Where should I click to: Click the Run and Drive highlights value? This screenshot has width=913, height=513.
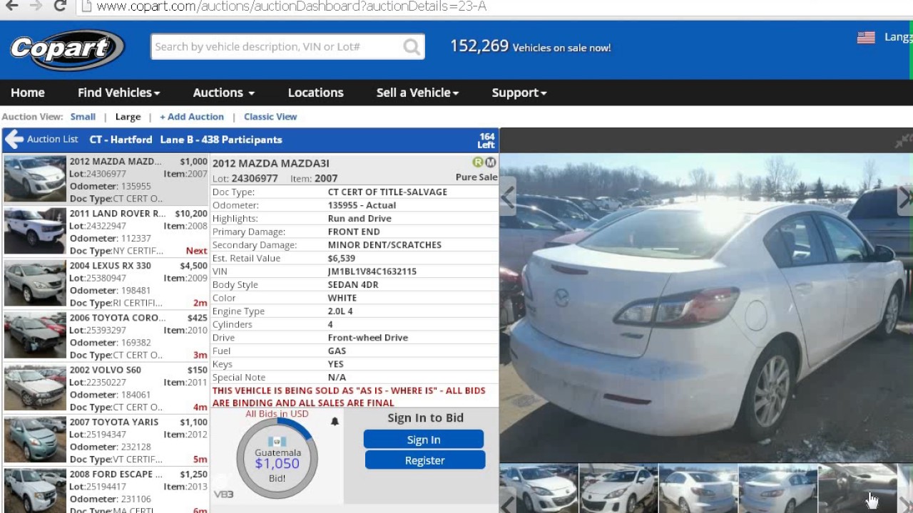tap(359, 219)
